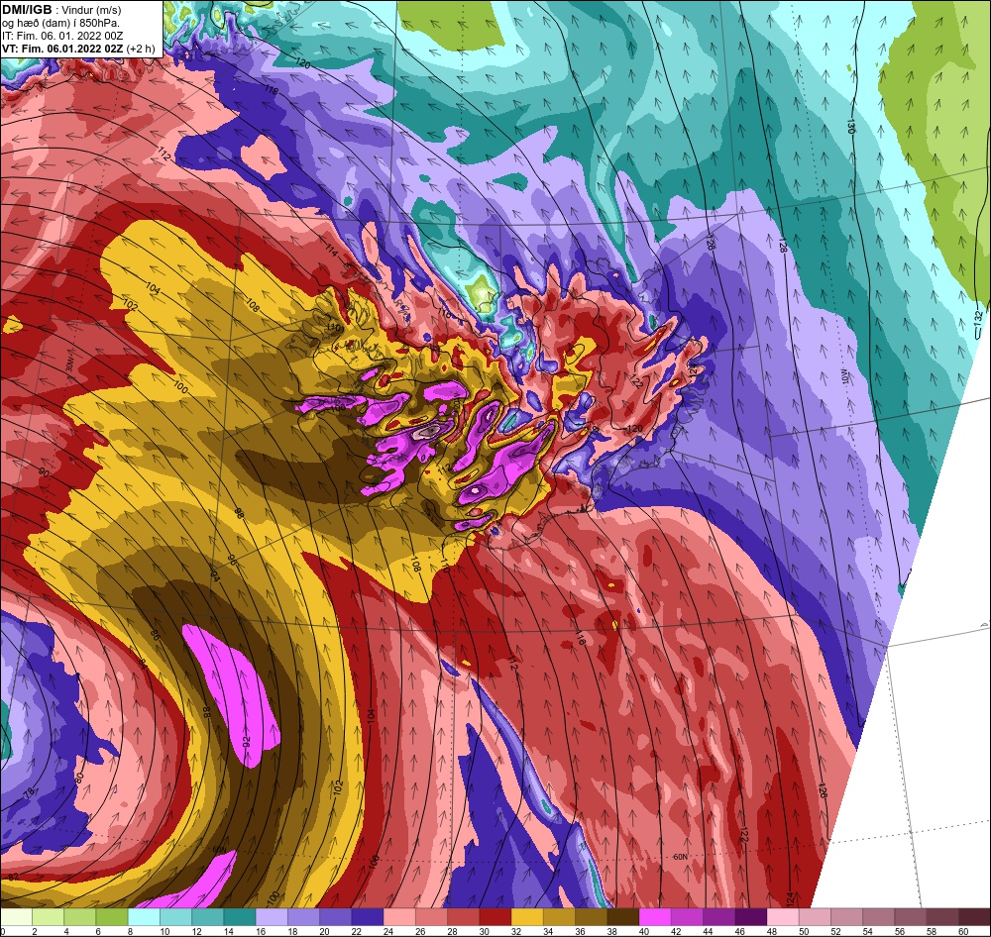This screenshot has height=937, width=991.
Task: Select the legend swatch between 58 and 60
Action: pyautogui.click(x=942, y=917)
